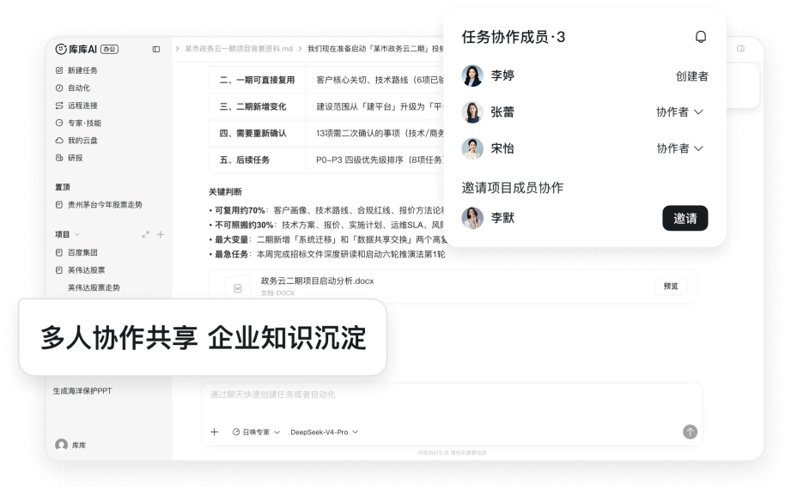The image size is (791, 495).
Task: Click the plus attach icon in chat box
Action: (x=215, y=432)
